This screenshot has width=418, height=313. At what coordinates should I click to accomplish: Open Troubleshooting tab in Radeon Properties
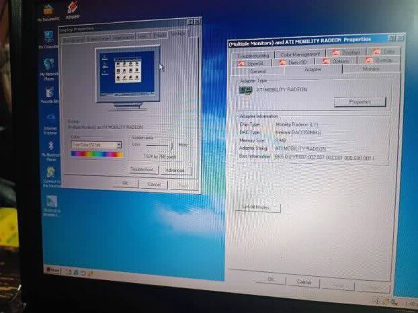[253, 56]
